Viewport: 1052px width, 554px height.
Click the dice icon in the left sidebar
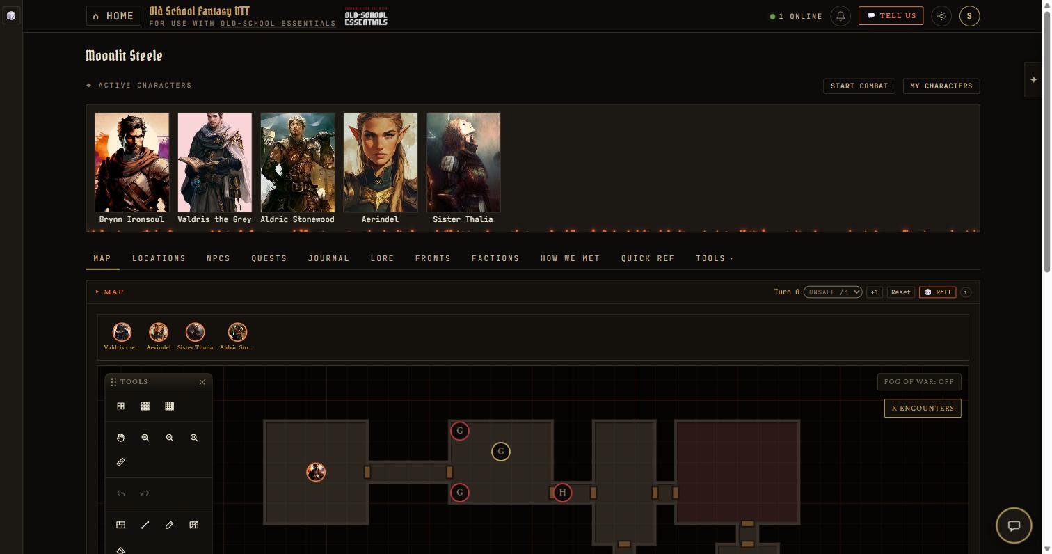coord(11,15)
